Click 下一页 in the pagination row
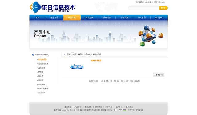Screen dimensions: 197x115 point(129,81)
